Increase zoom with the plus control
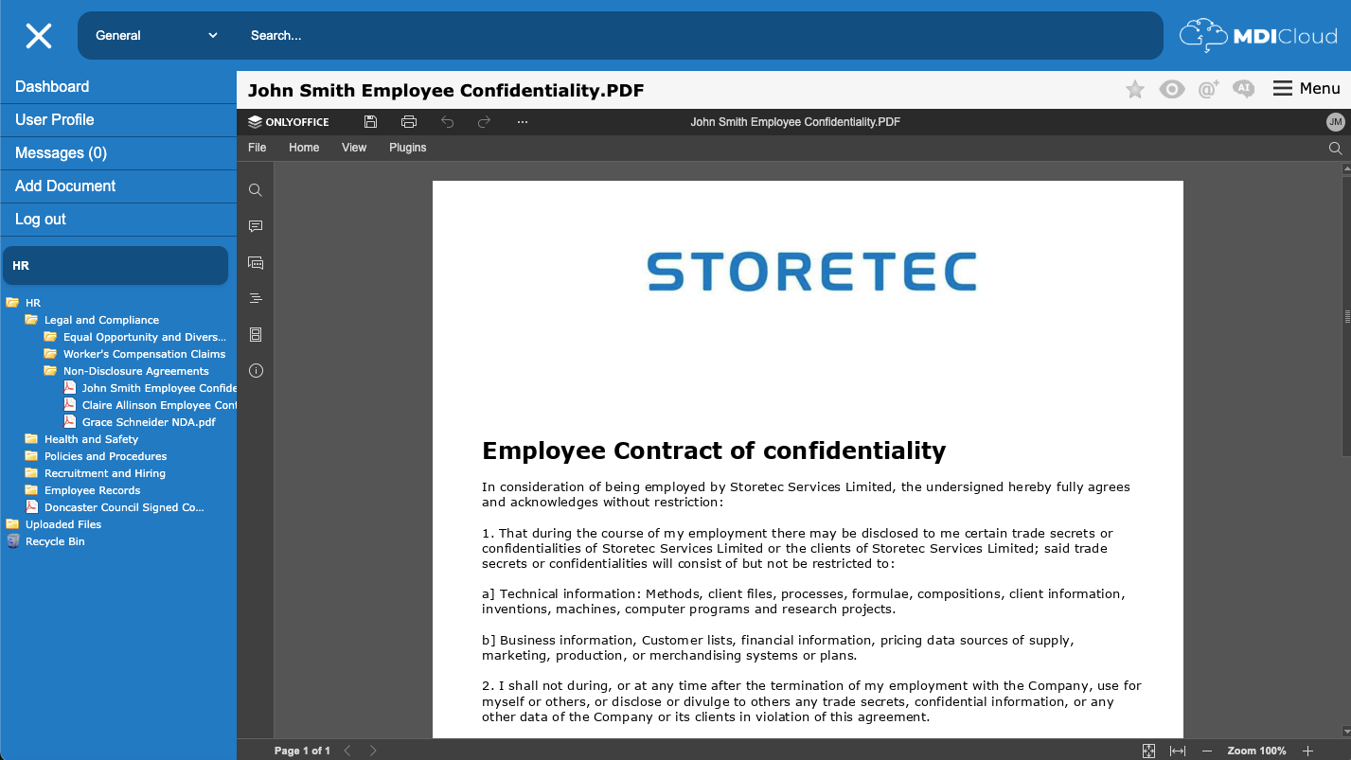The height and width of the screenshot is (760, 1351). coord(1307,750)
